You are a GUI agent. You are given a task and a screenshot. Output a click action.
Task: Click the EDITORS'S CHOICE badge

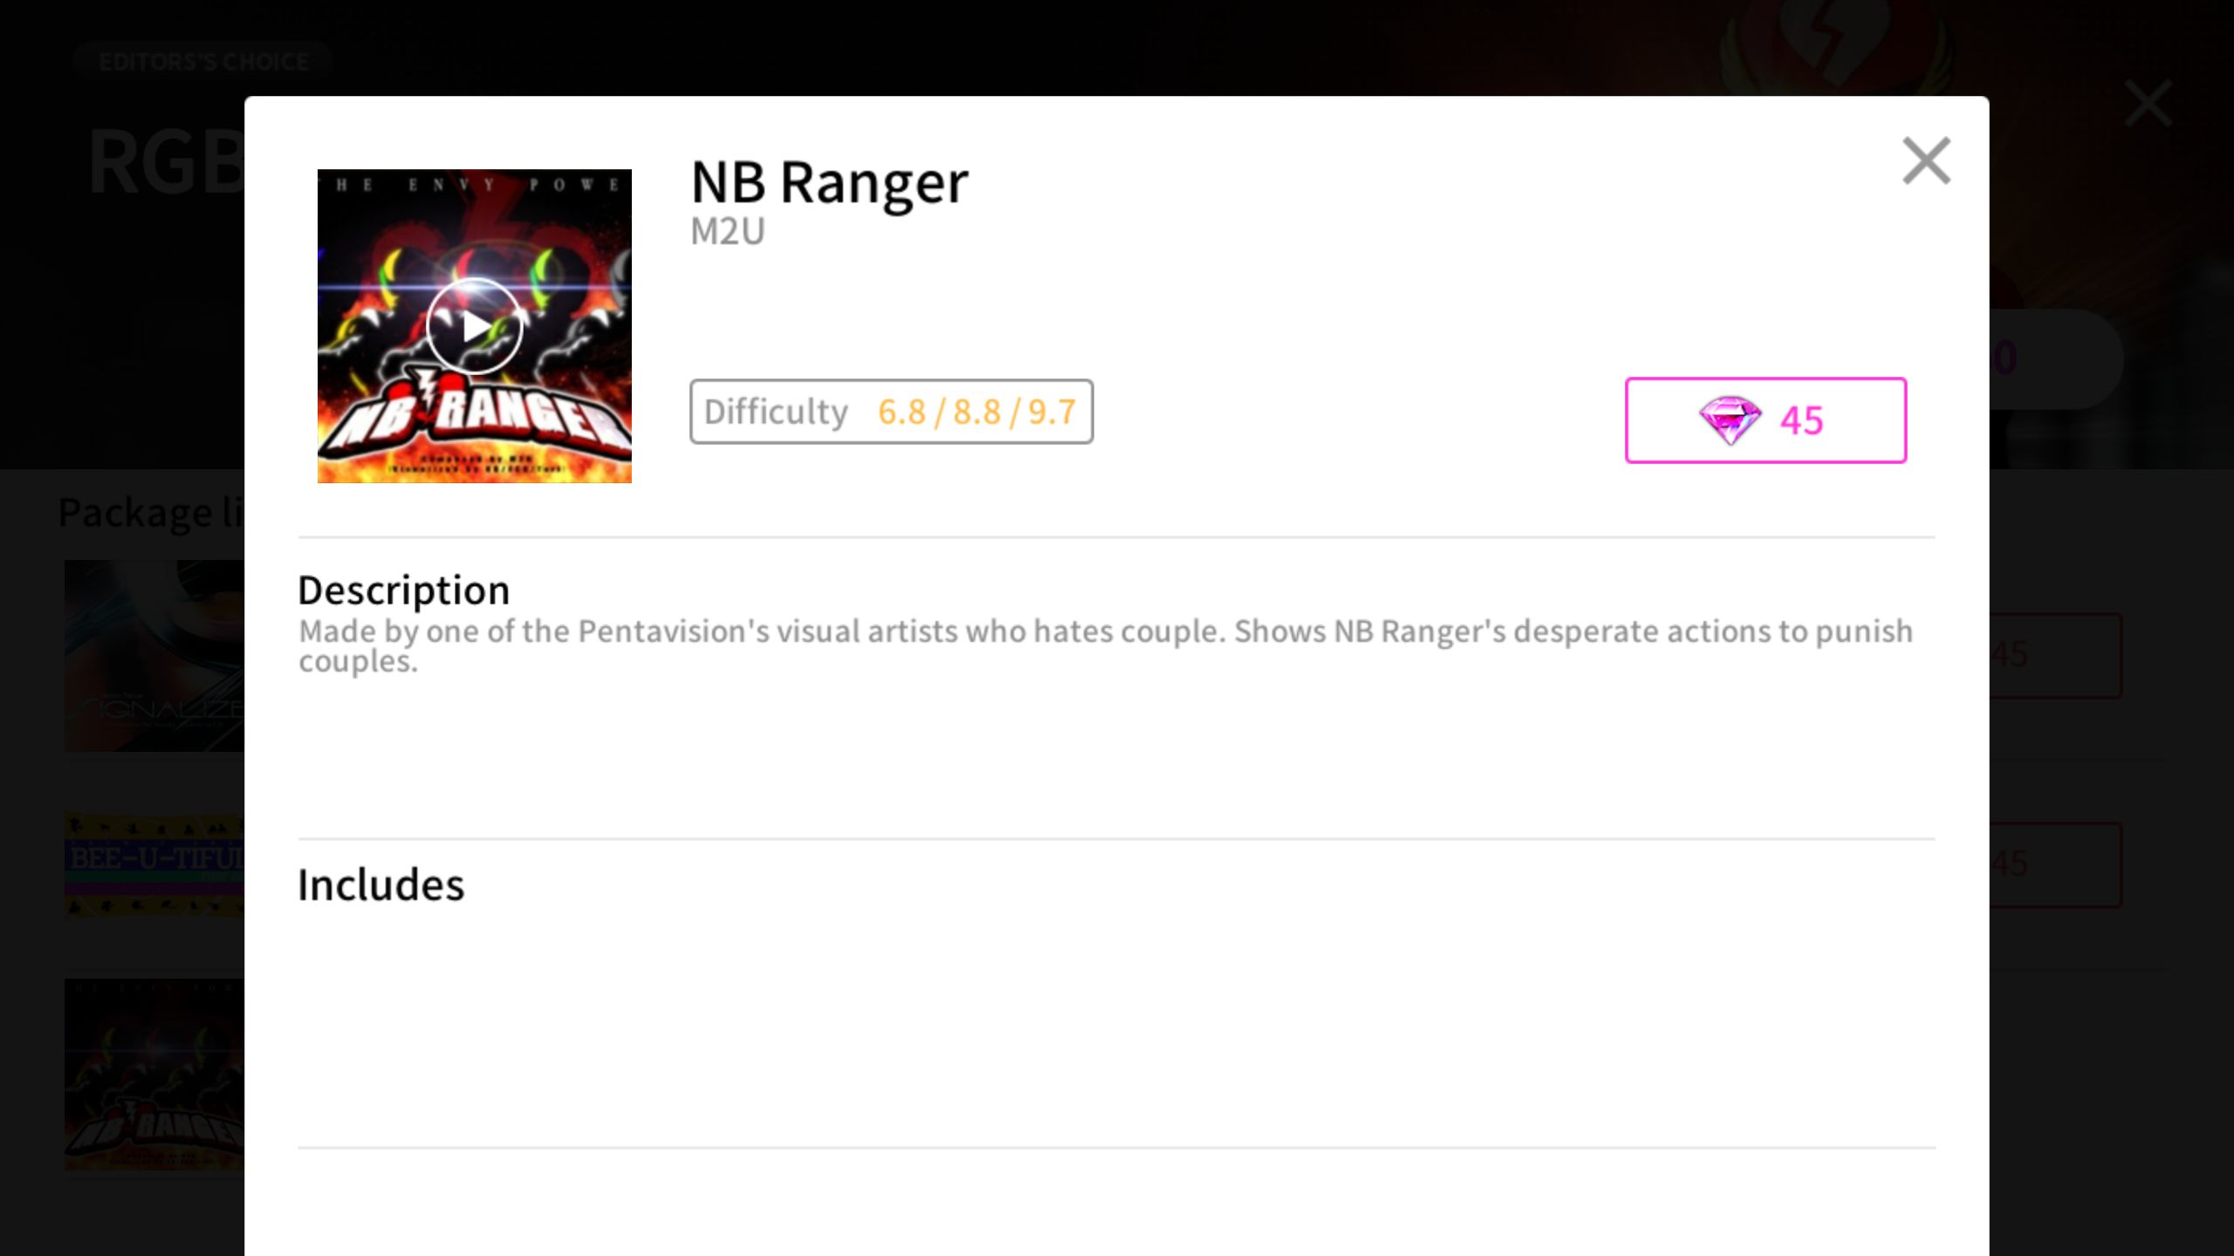click(203, 62)
